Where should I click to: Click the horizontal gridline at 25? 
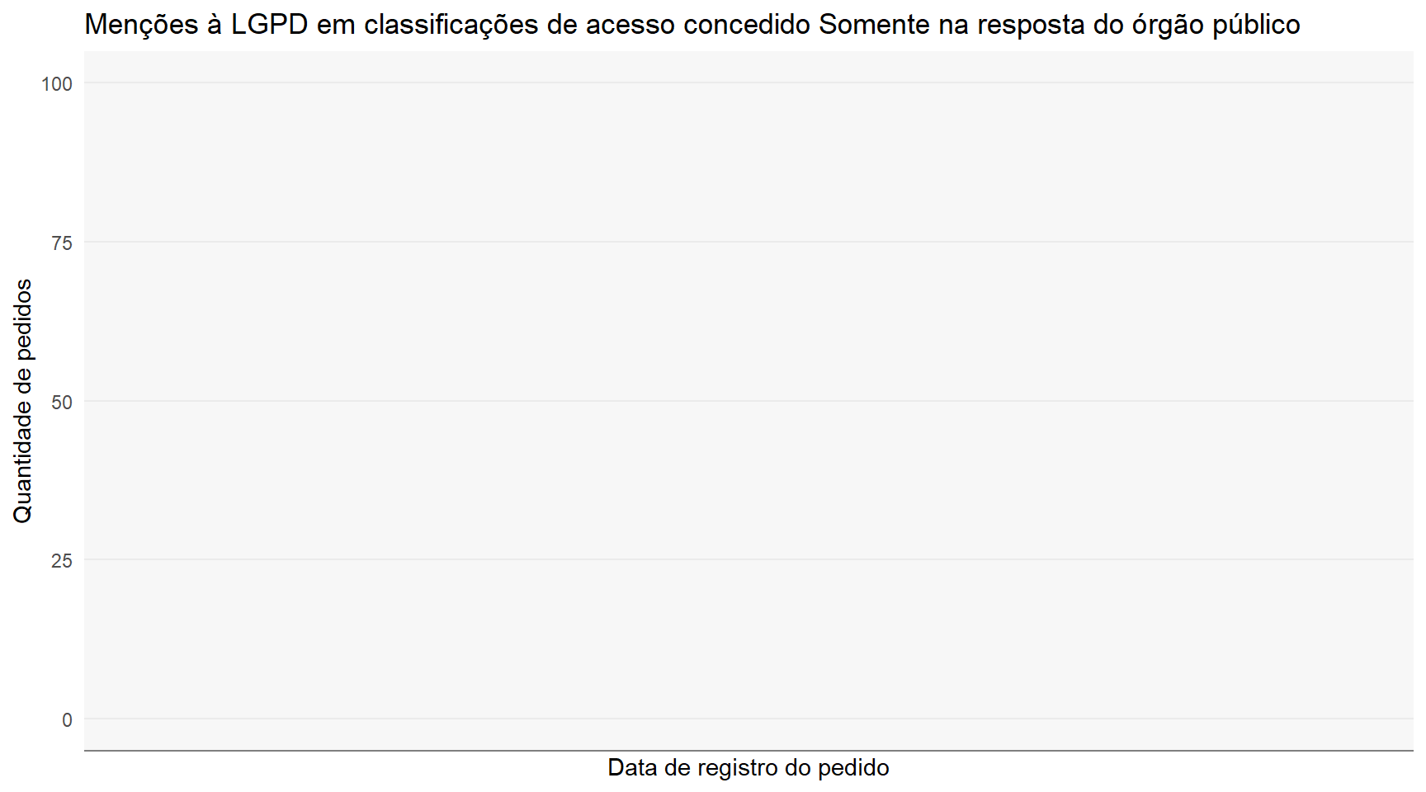coord(748,559)
